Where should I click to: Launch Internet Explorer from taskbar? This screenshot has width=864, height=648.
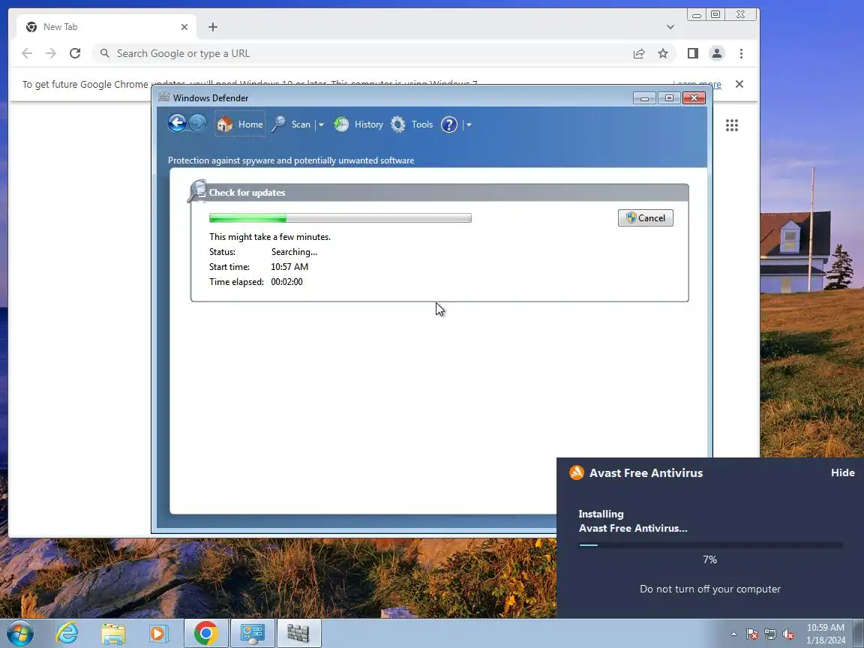tap(67, 633)
